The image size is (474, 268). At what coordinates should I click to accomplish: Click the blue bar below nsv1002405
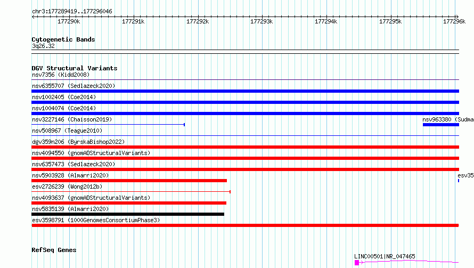[x=245, y=102]
